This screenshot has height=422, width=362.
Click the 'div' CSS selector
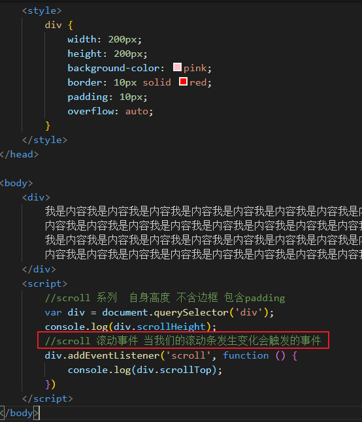[54, 25]
